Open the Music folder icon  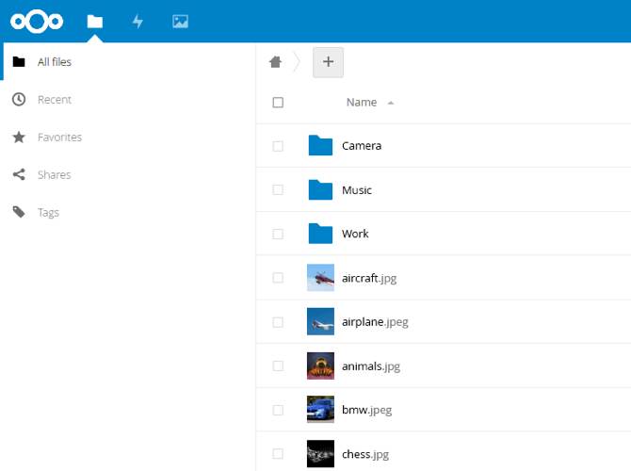320,189
